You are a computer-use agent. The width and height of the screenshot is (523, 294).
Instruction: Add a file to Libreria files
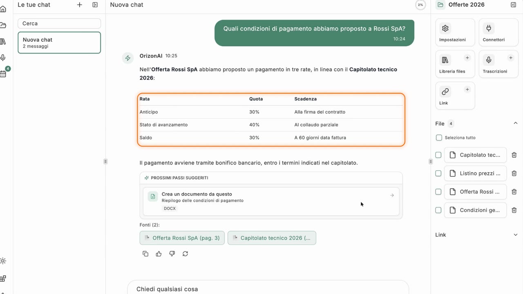[467, 58]
